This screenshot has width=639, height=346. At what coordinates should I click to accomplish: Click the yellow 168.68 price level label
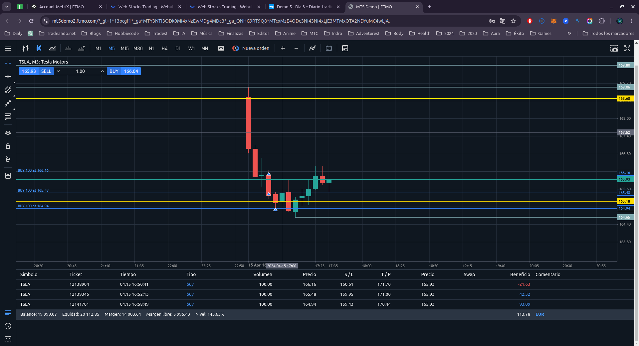click(x=624, y=98)
